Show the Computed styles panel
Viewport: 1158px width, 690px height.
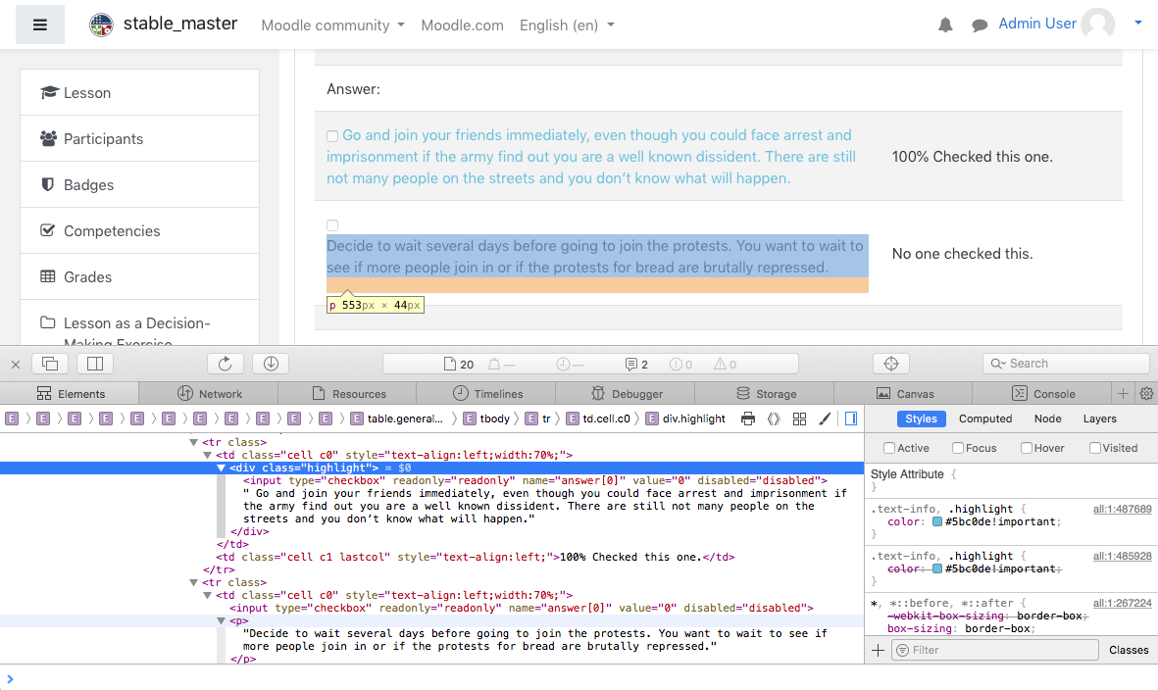point(985,419)
